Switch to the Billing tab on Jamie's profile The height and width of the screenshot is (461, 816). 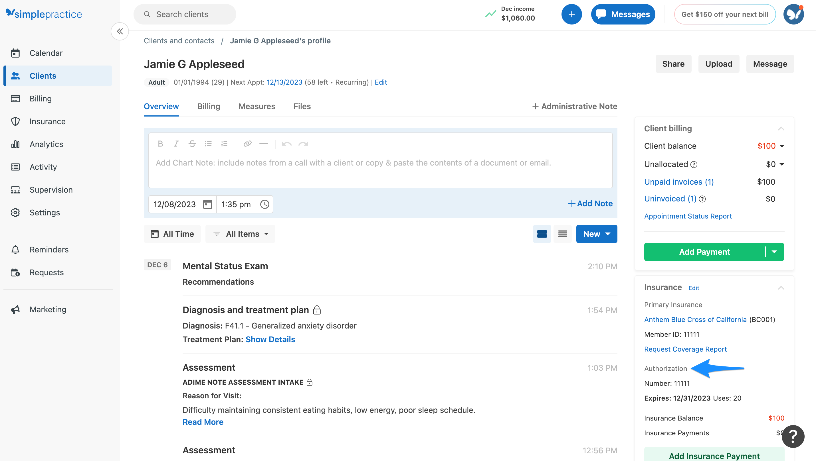[x=209, y=106]
